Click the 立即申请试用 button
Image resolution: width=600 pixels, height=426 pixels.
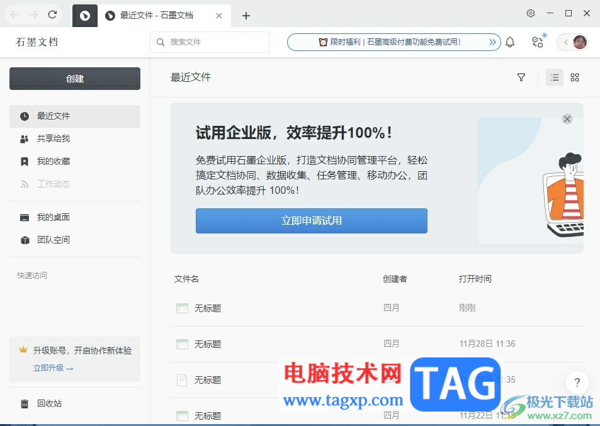pyautogui.click(x=312, y=221)
